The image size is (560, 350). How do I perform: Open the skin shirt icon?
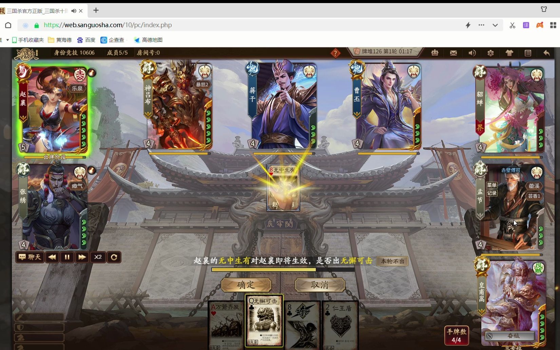pos(509,53)
